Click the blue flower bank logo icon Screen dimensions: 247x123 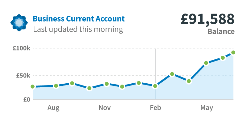tap(19, 22)
